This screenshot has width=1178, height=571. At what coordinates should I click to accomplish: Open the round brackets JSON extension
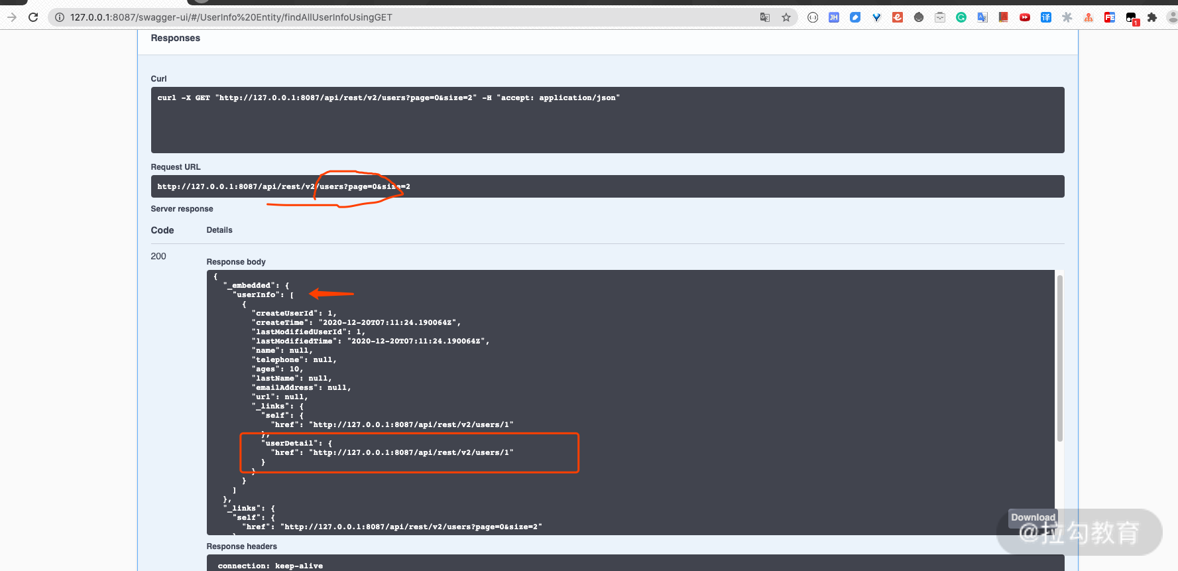[813, 17]
